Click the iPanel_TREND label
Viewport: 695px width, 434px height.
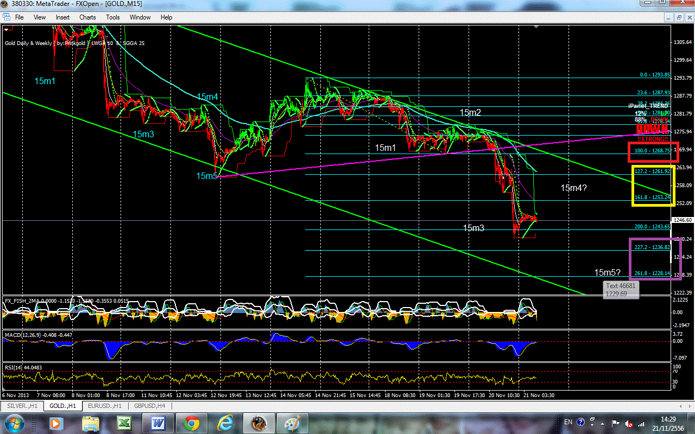648,105
